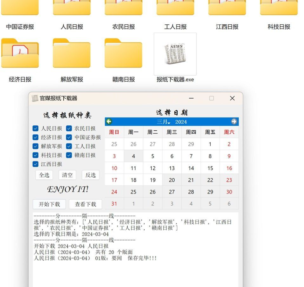Uncheck the 农民日报 checkbox
Viewport: 304px width, 287px height.
click(x=69, y=129)
